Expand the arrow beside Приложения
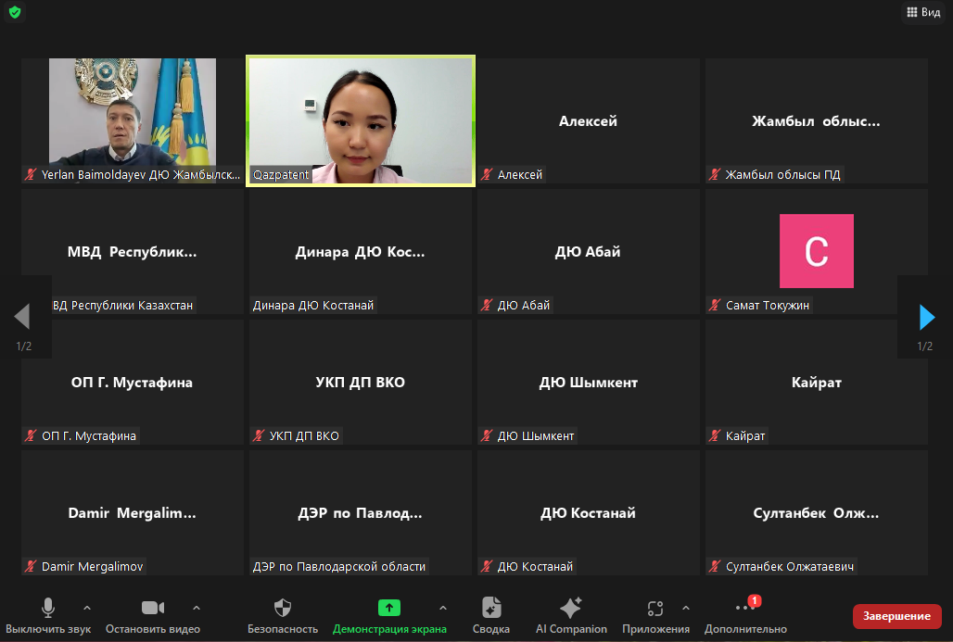Screen dimensions: 953x642 coord(686,608)
